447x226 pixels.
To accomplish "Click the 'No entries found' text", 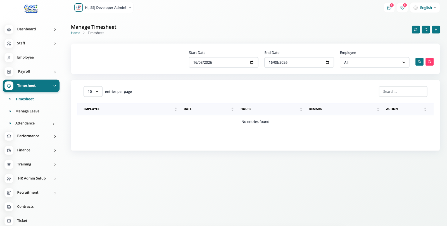I will click(x=255, y=122).
